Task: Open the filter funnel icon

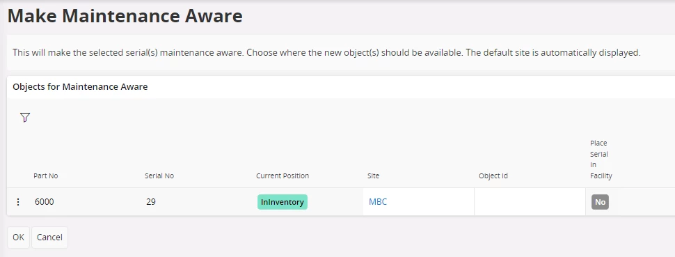Action: point(25,117)
